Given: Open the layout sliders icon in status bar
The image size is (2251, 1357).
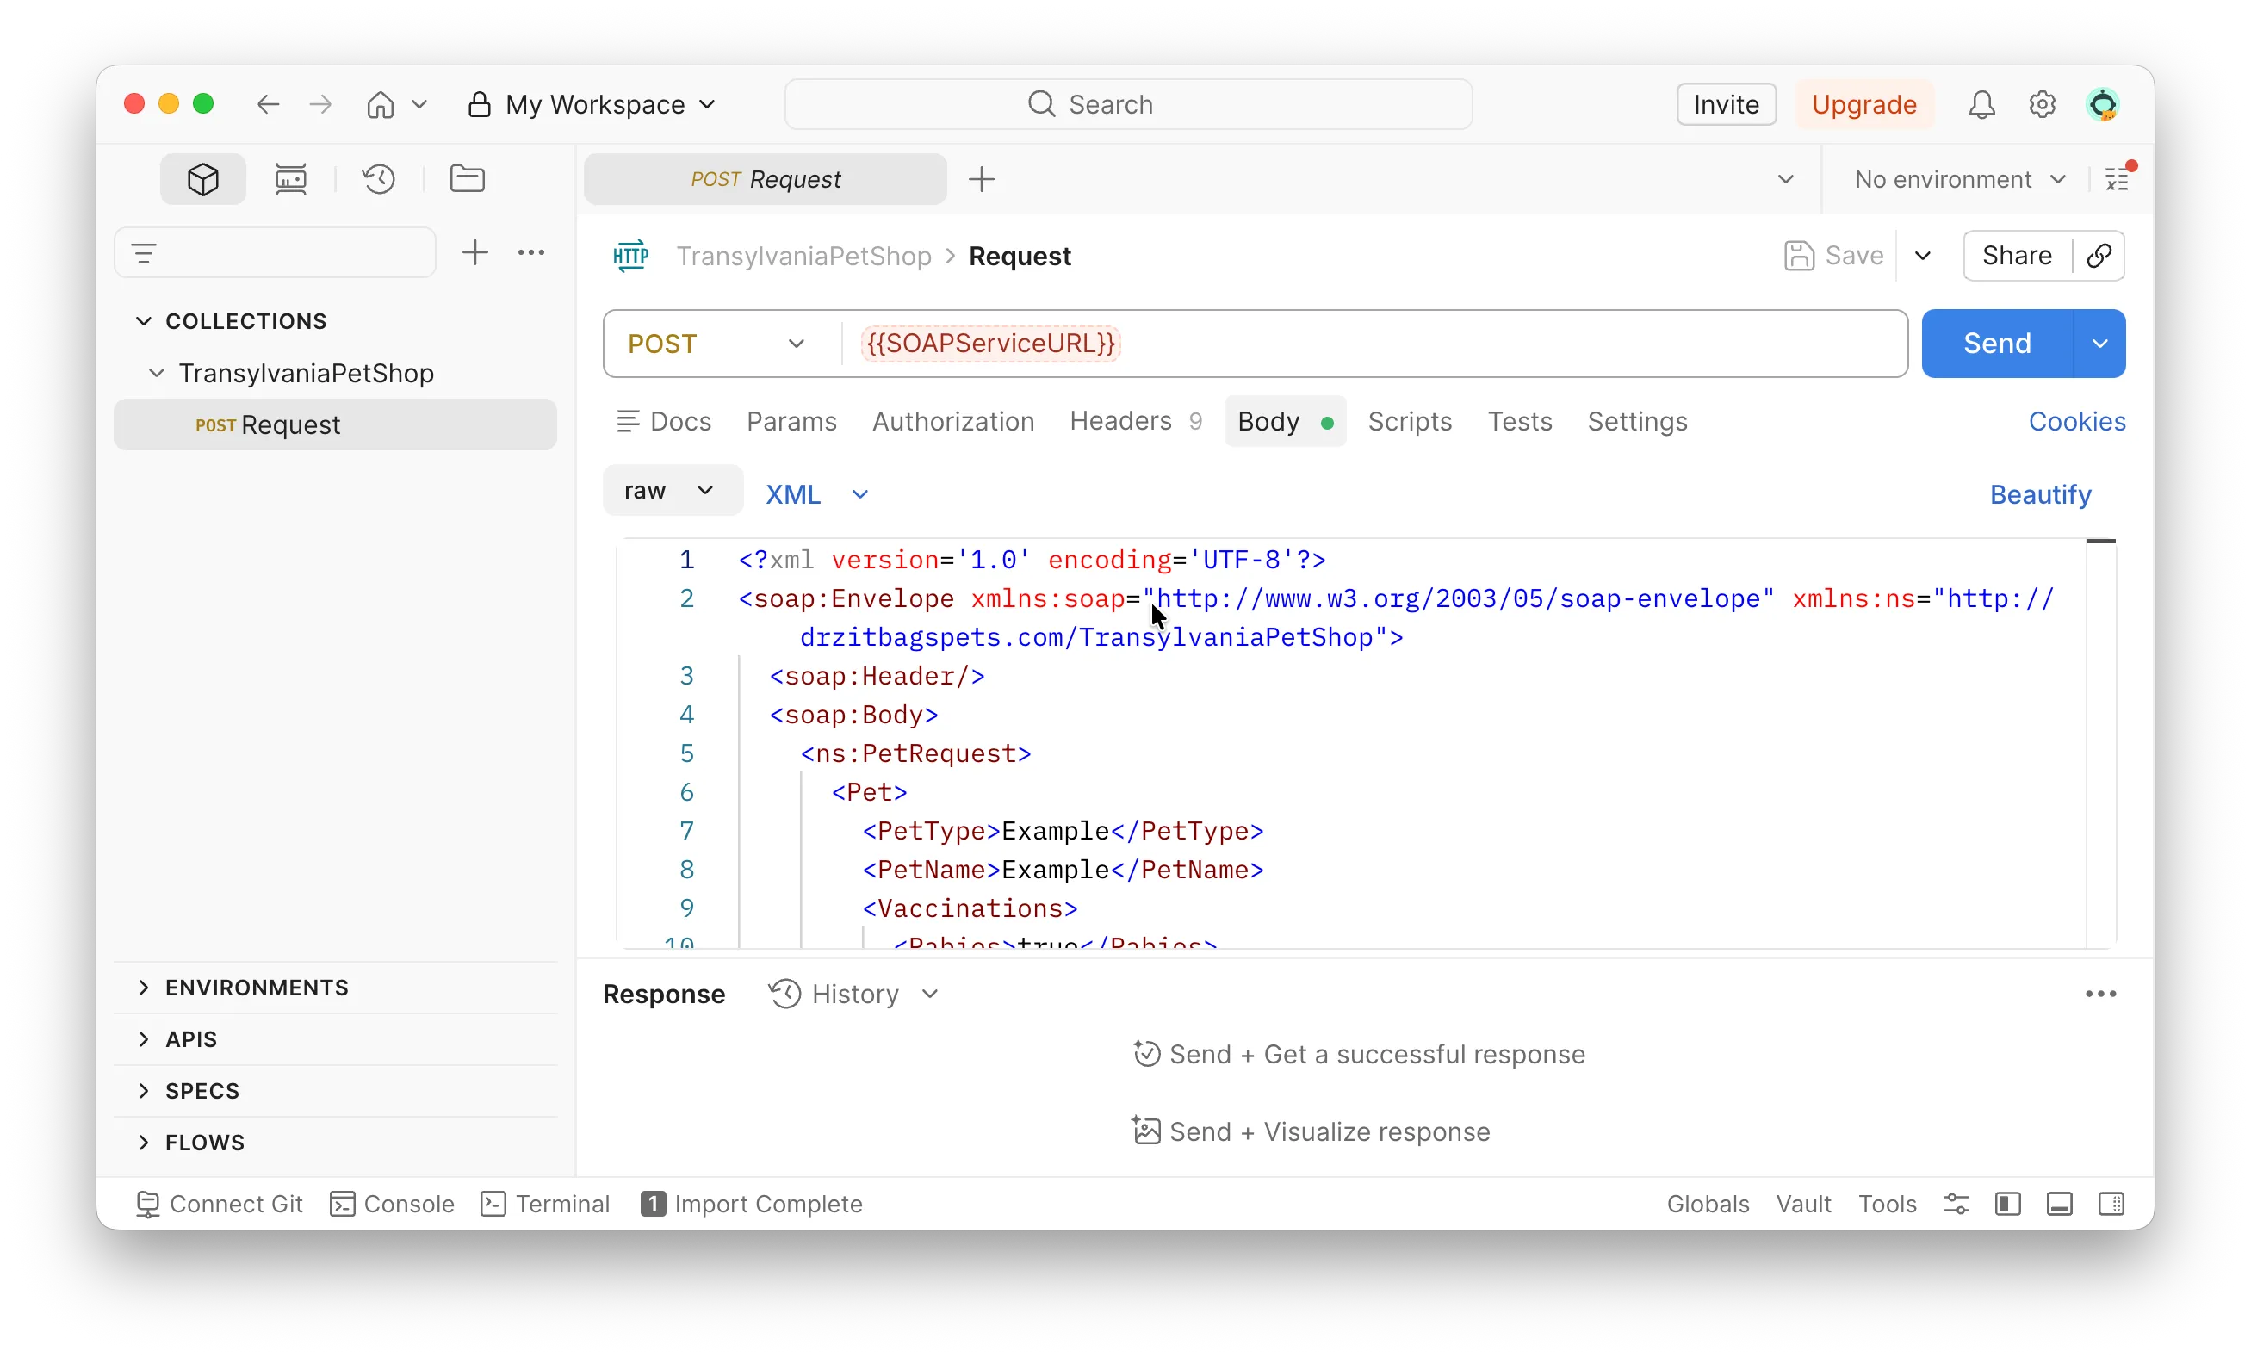Looking at the screenshot, I should tap(1956, 1204).
